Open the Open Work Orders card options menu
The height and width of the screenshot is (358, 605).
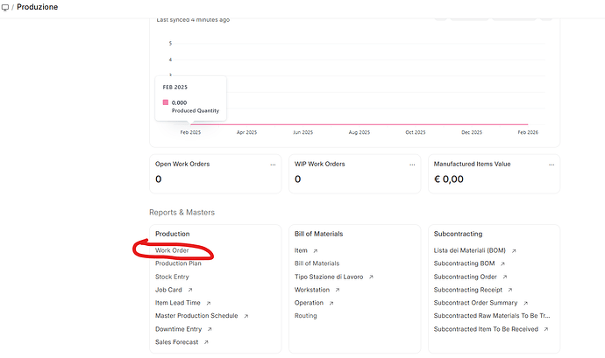[x=272, y=165]
